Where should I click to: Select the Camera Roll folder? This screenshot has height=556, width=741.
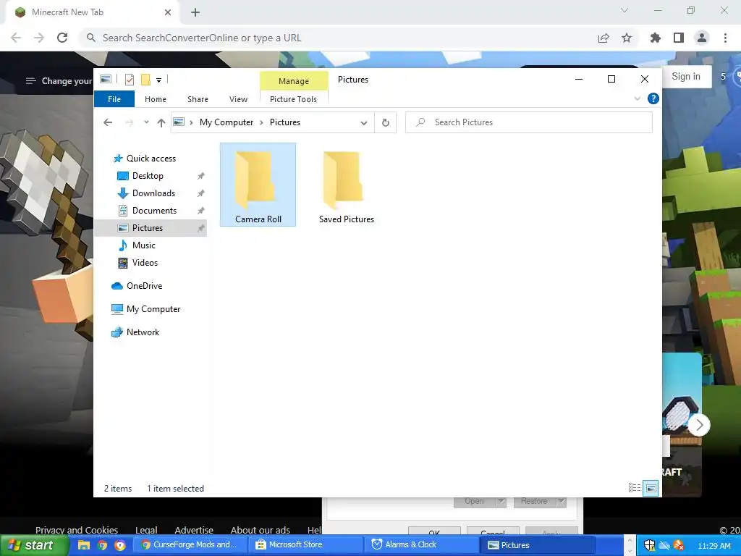point(258,185)
